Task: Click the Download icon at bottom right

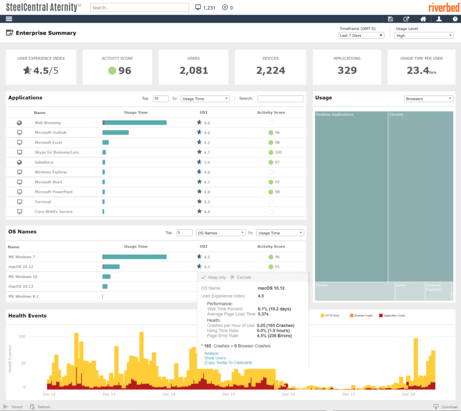Action: (x=436, y=407)
